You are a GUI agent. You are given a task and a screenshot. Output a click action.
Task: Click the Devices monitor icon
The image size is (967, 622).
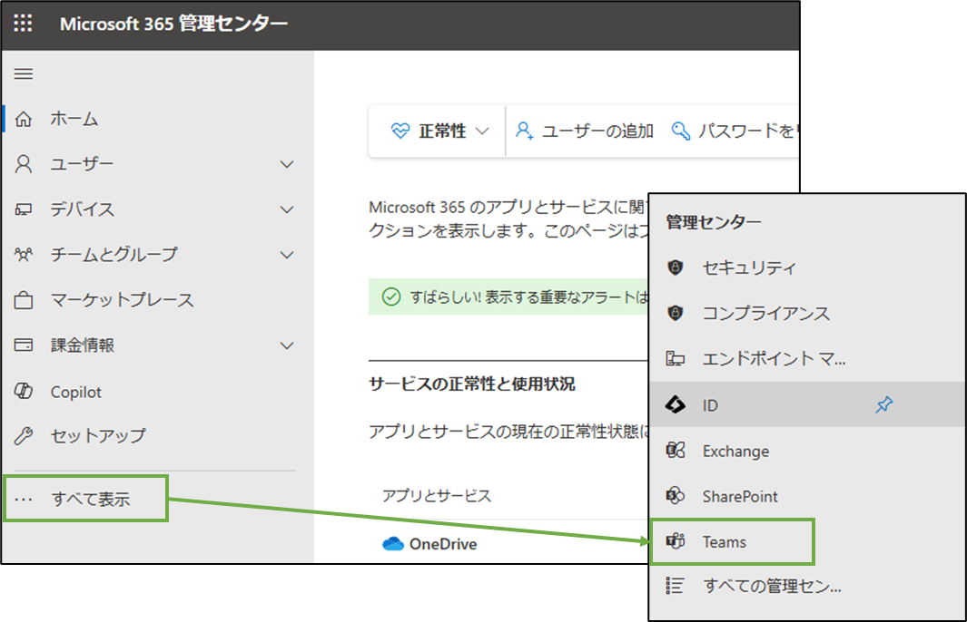tap(24, 210)
